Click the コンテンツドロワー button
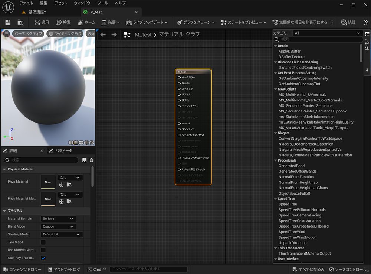The height and width of the screenshot is (274, 371). click(x=22, y=269)
